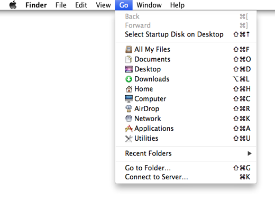The height and width of the screenshot is (200, 275).
Task: Click the ⇧⌘D shortcut text
Action: click(x=242, y=69)
